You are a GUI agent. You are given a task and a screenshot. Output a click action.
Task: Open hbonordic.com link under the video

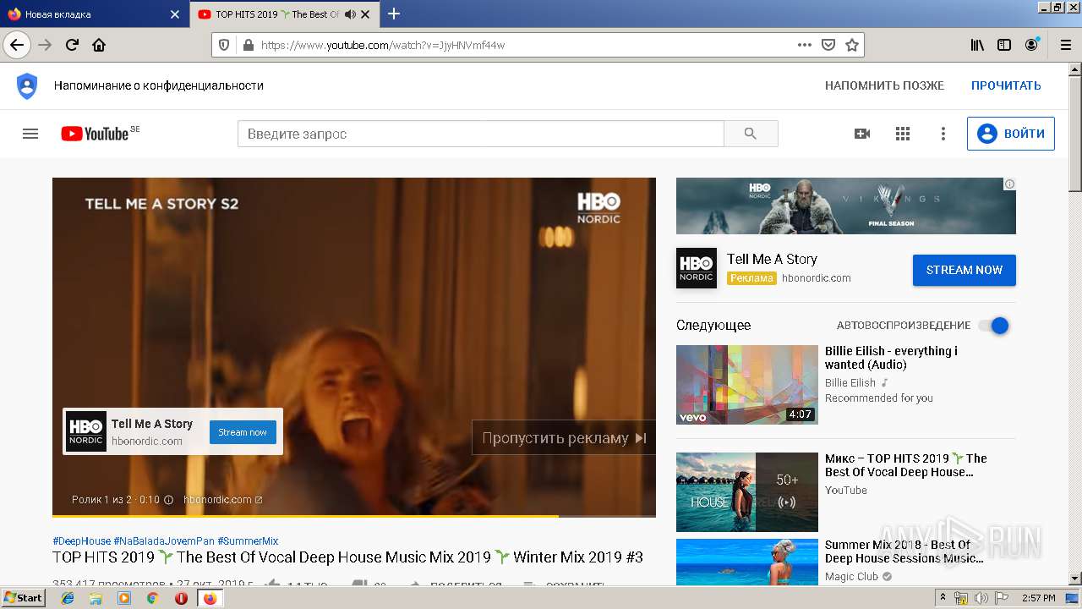[x=223, y=500]
